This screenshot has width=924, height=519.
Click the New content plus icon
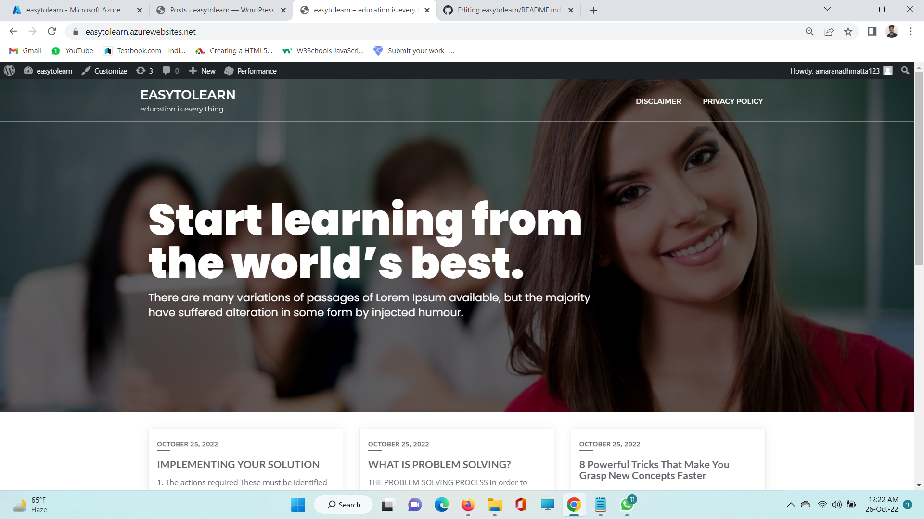pos(194,71)
